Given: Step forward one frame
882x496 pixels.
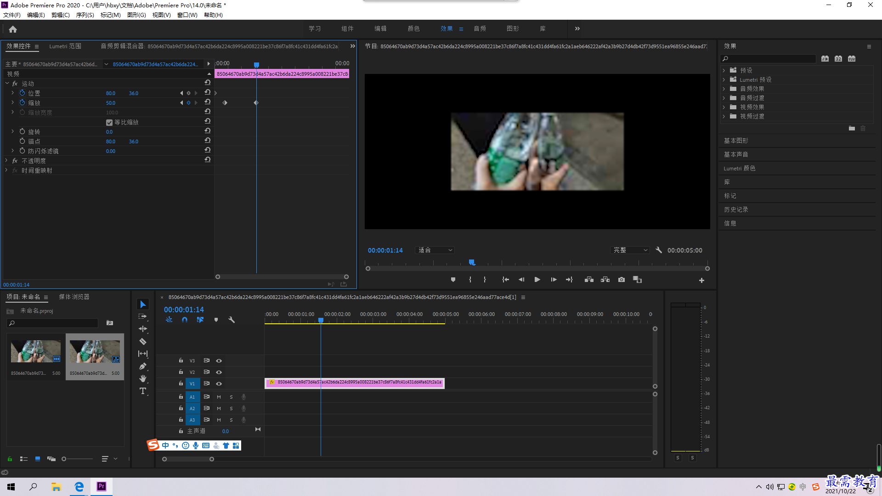Looking at the screenshot, I should coord(554,280).
